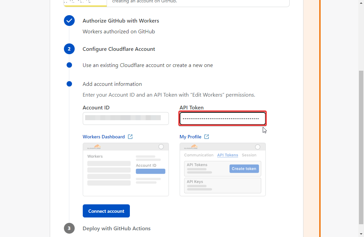This screenshot has height=237, width=364.
Task: Click 'Workers' label in dashboard preview
Action: pos(95,157)
